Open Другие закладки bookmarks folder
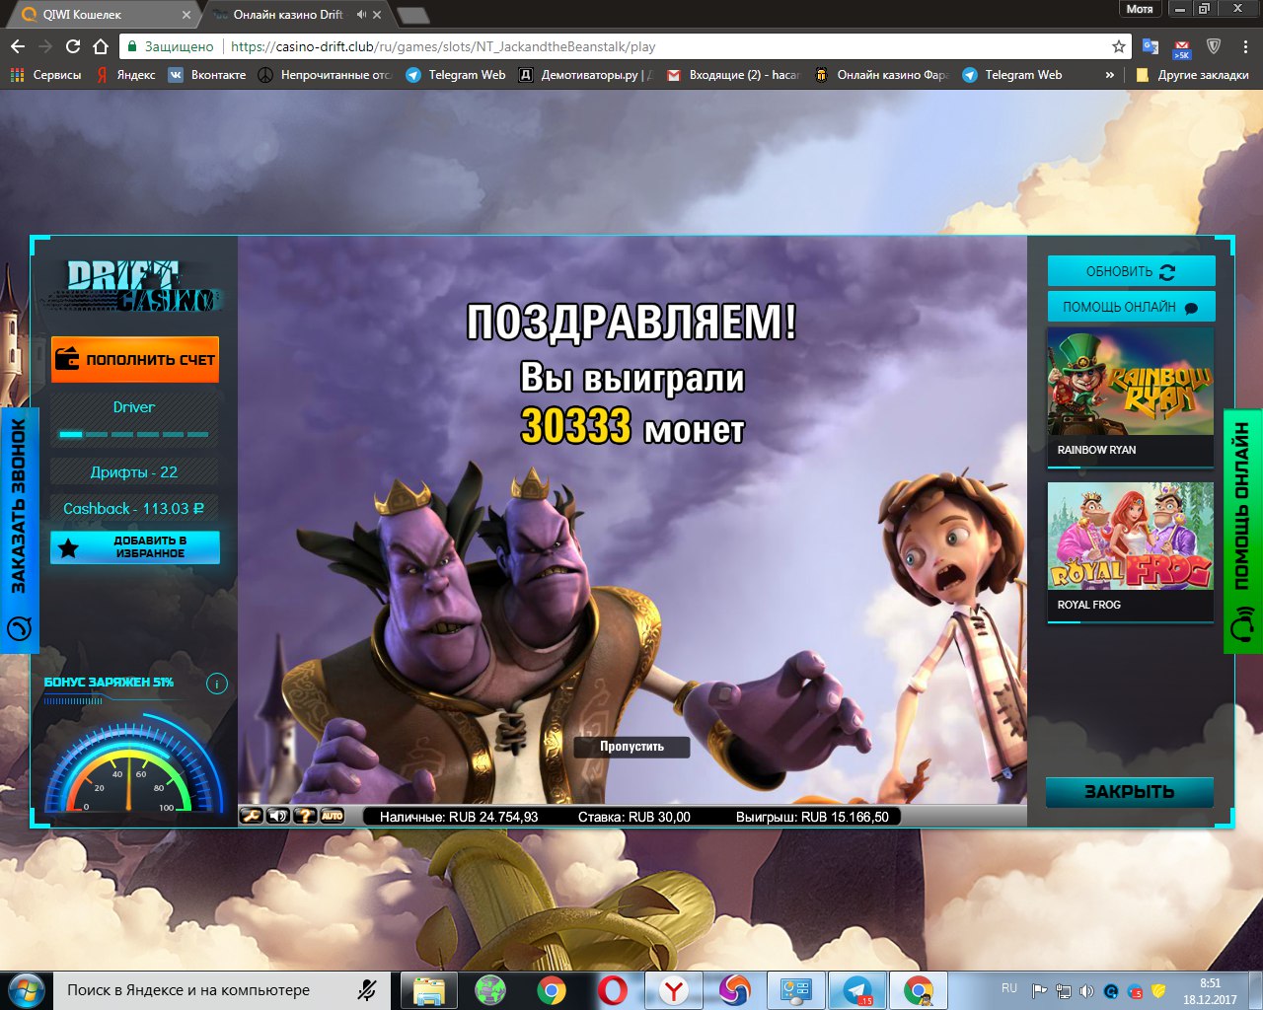Viewport: 1263px width, 1010px height. (1192, 75)
